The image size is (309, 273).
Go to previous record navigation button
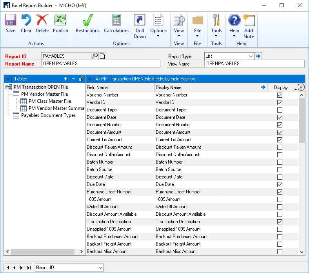click(x=15, y=268)
